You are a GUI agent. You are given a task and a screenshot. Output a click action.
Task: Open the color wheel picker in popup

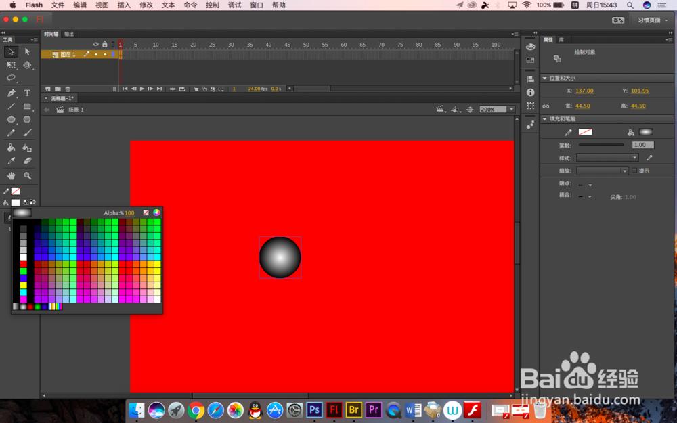tap(156, 213)
